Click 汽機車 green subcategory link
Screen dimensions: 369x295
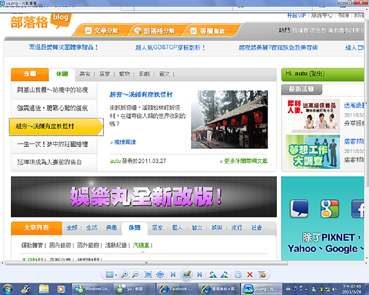[x=141, y=245]
